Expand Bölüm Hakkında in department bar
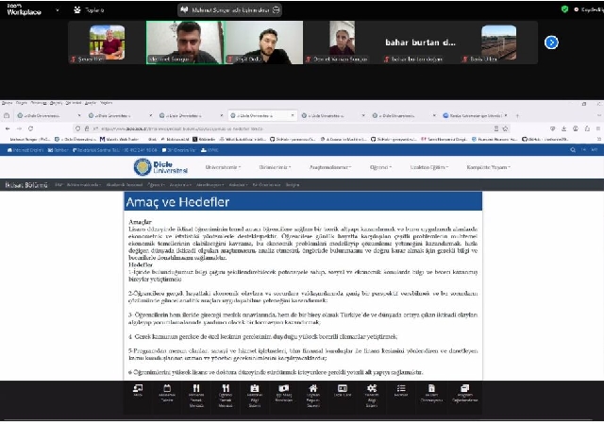 (x=84, y=185)
